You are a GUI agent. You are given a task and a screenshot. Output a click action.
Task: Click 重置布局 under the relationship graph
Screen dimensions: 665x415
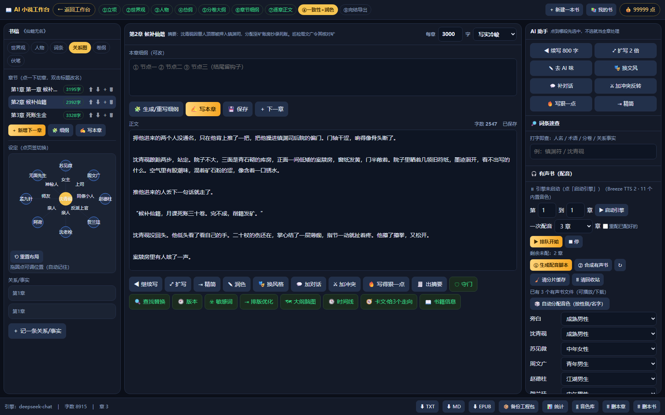pyautogui.click(x=27, y=257)
